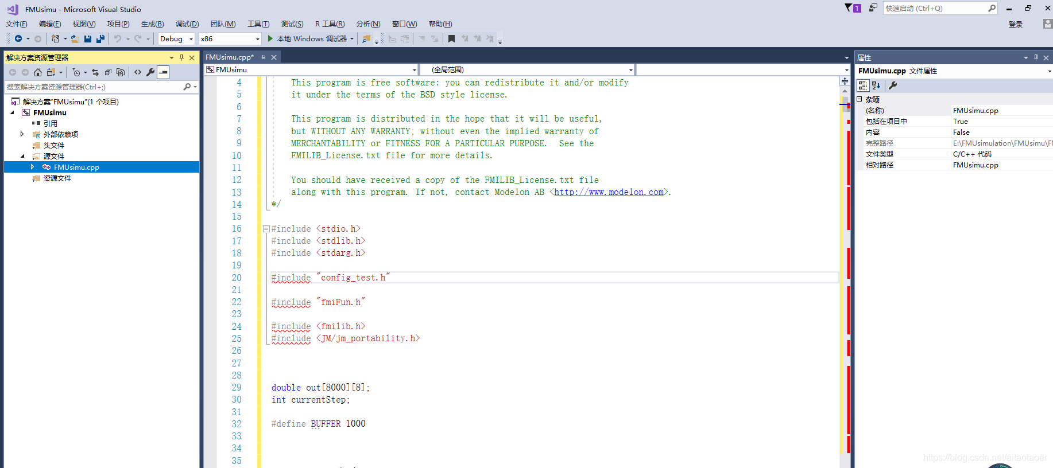Close the FMUsimu.cpp editor tab

274,57
